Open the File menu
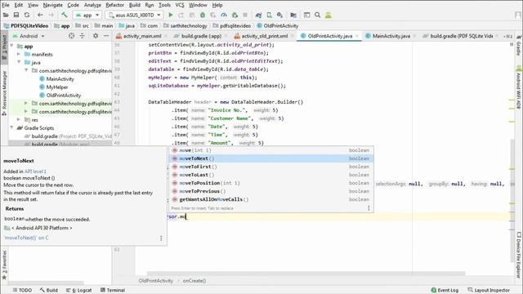The image size is (523, 294). (x=6, y=5)
